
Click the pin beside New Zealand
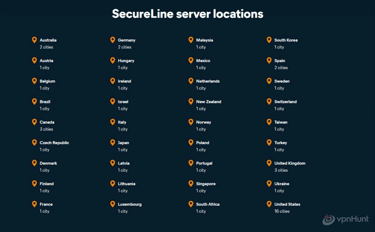(x=191, y=102)
